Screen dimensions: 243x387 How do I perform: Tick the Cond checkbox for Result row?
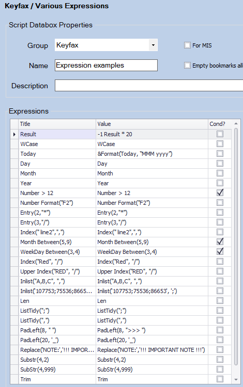click(220, 134)
